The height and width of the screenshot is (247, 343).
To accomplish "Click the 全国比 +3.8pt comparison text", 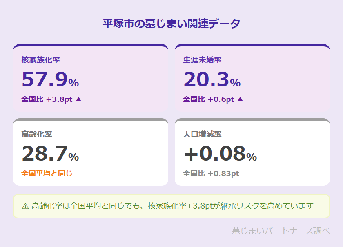I will pos(47,99).
